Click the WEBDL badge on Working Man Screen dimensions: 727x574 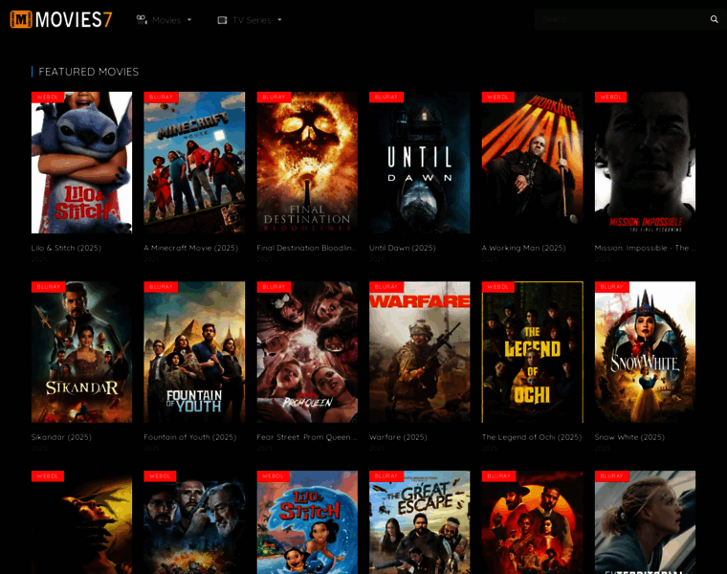tap(498, 97)
